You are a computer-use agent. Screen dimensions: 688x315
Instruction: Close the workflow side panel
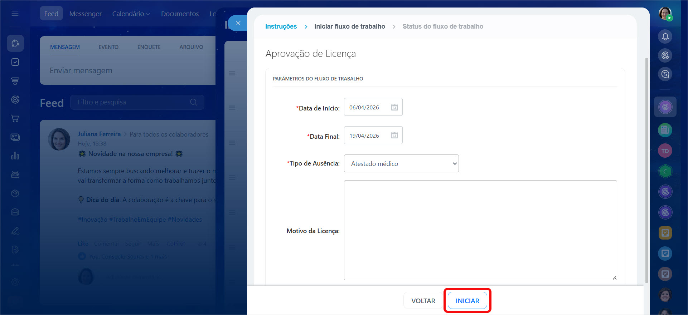pos(238,23)
